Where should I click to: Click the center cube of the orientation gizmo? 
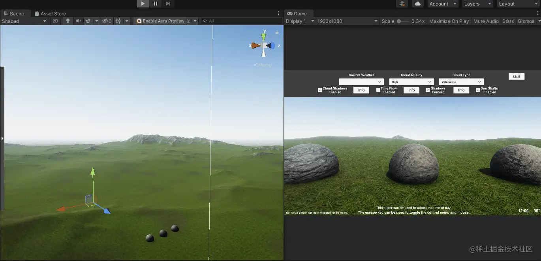pyautogui.click(x=265, y=45)
